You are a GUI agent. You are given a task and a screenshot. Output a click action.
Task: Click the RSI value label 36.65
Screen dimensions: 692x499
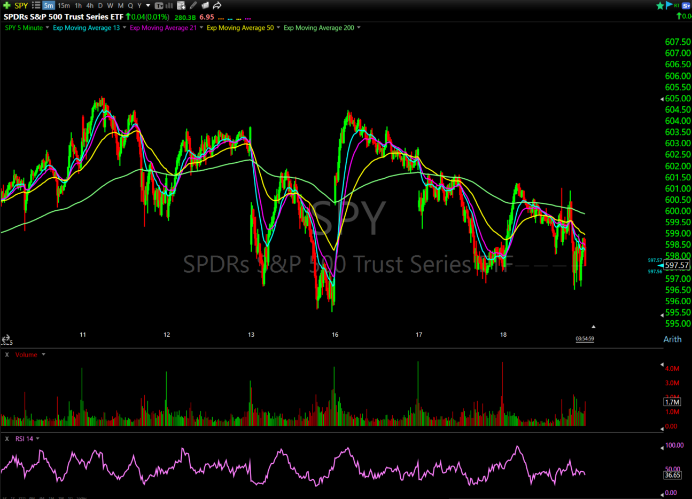click(672, 475)
